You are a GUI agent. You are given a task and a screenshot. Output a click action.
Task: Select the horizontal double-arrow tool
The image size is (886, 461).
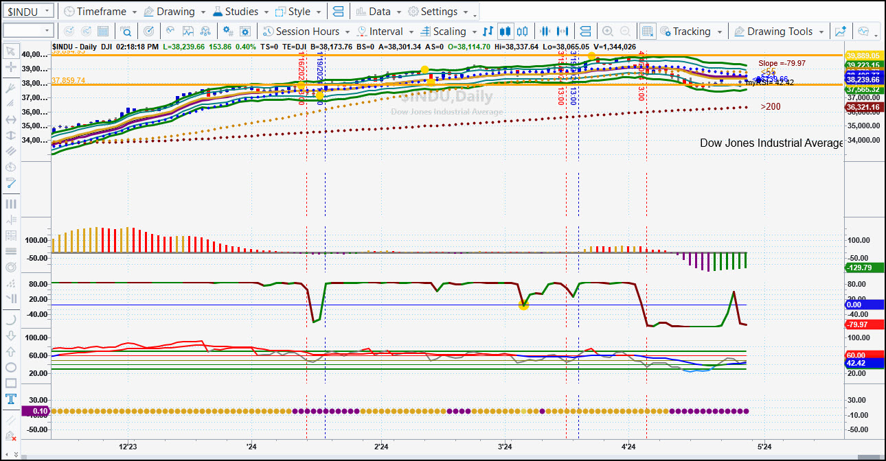tap(11, 119)
